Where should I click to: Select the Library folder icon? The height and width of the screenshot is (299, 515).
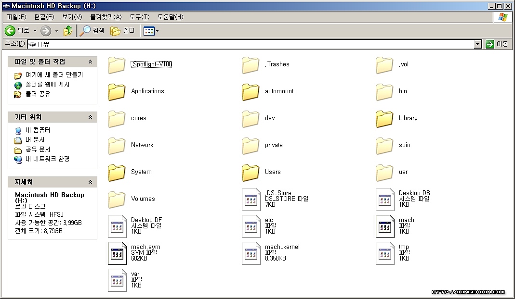click(x=384, y=118)
